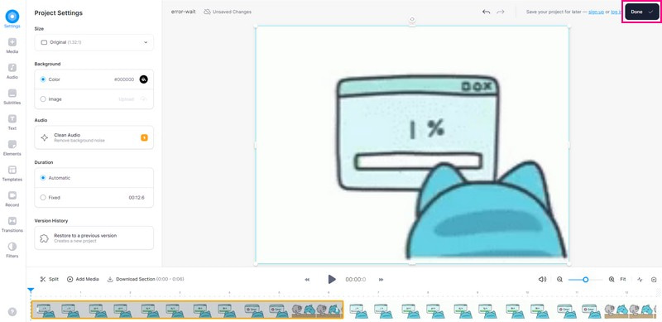
Task: Undo the last action
Action: click(x=486, y=12)
